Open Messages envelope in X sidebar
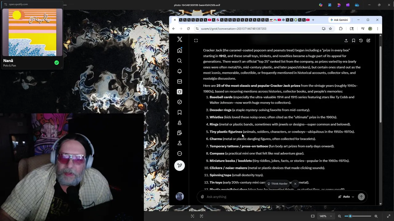The image size is (394, 221). [179, 81]
